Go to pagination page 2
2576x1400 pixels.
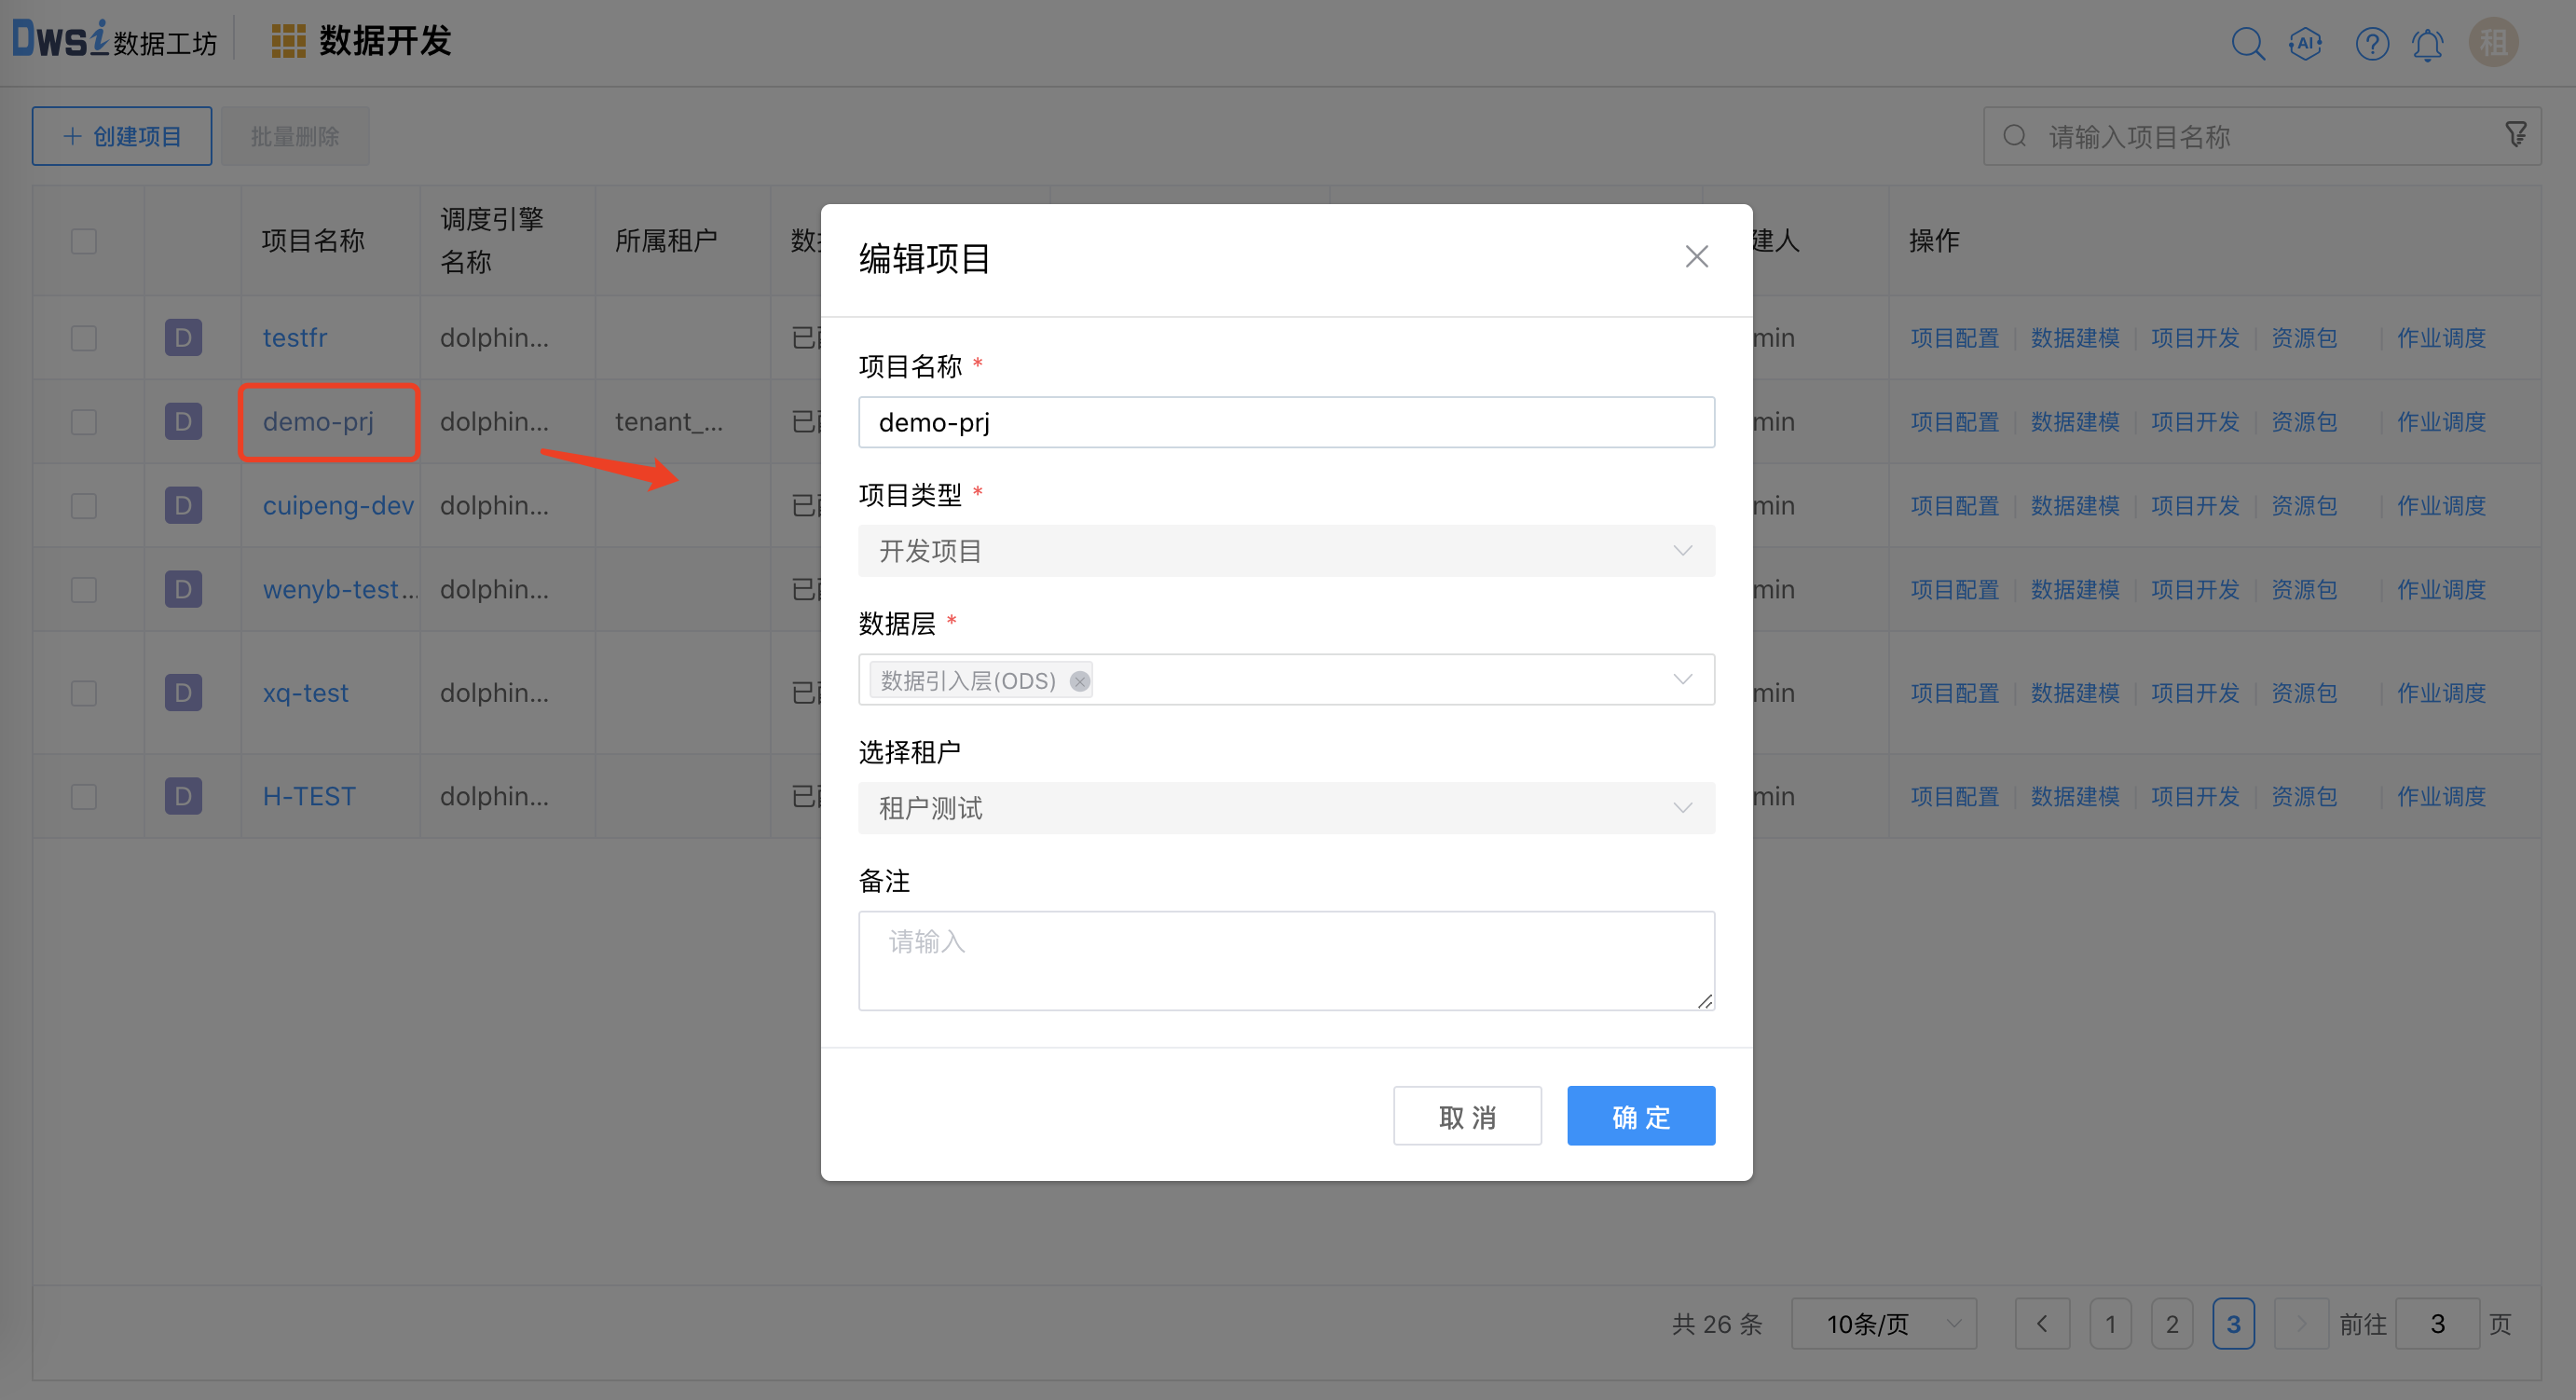point(2171,1324)
